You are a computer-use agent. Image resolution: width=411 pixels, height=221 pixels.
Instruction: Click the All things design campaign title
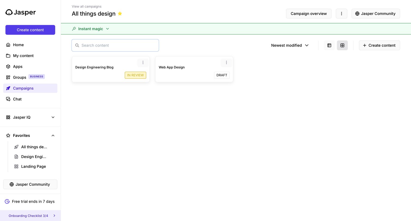[x=94, y=14]
